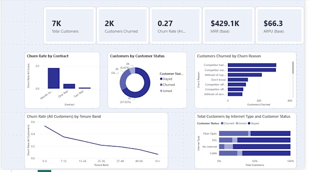Click the 0.27 Churn Rate card

coord(176,25)
